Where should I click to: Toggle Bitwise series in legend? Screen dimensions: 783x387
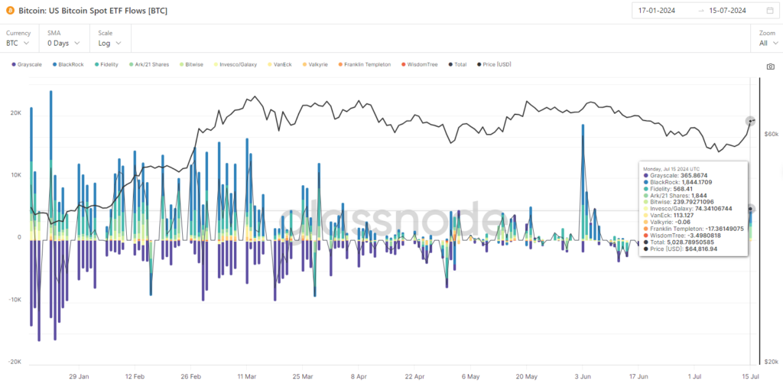coord(191,64)
